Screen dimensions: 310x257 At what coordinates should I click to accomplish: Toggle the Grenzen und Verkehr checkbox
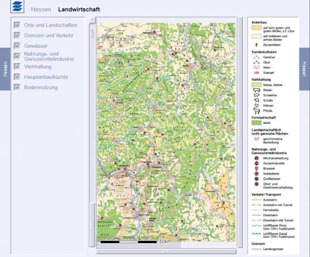(17, 35)
